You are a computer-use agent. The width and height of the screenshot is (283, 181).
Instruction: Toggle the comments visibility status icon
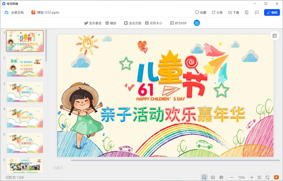tap(204, 177)
